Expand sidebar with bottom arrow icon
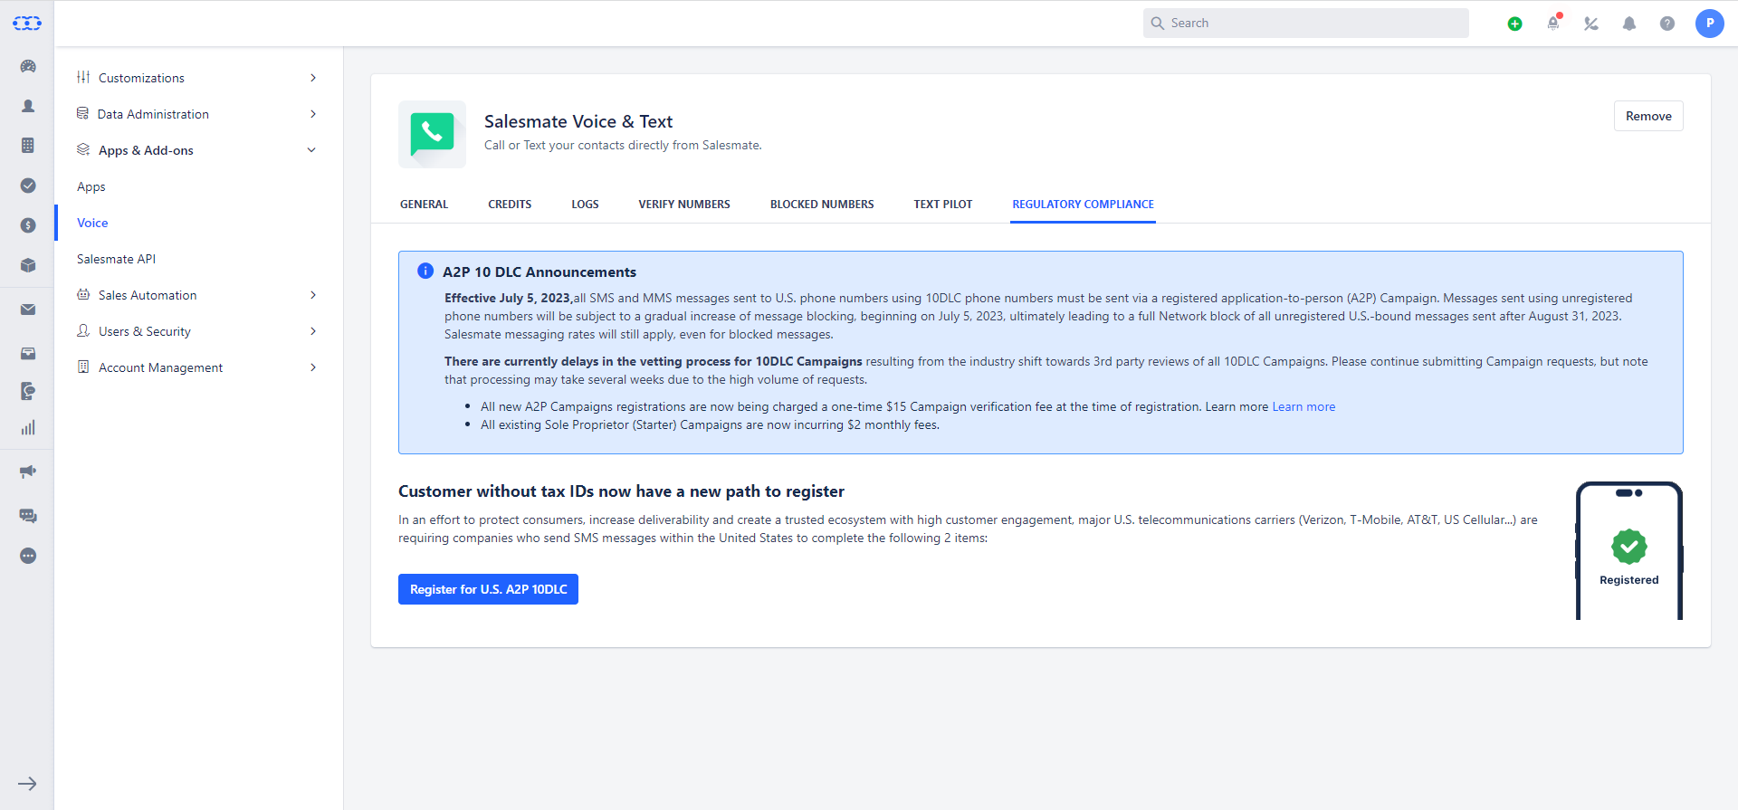The width and height of the screenshot is (1738, 810). (x=27, y=784)
